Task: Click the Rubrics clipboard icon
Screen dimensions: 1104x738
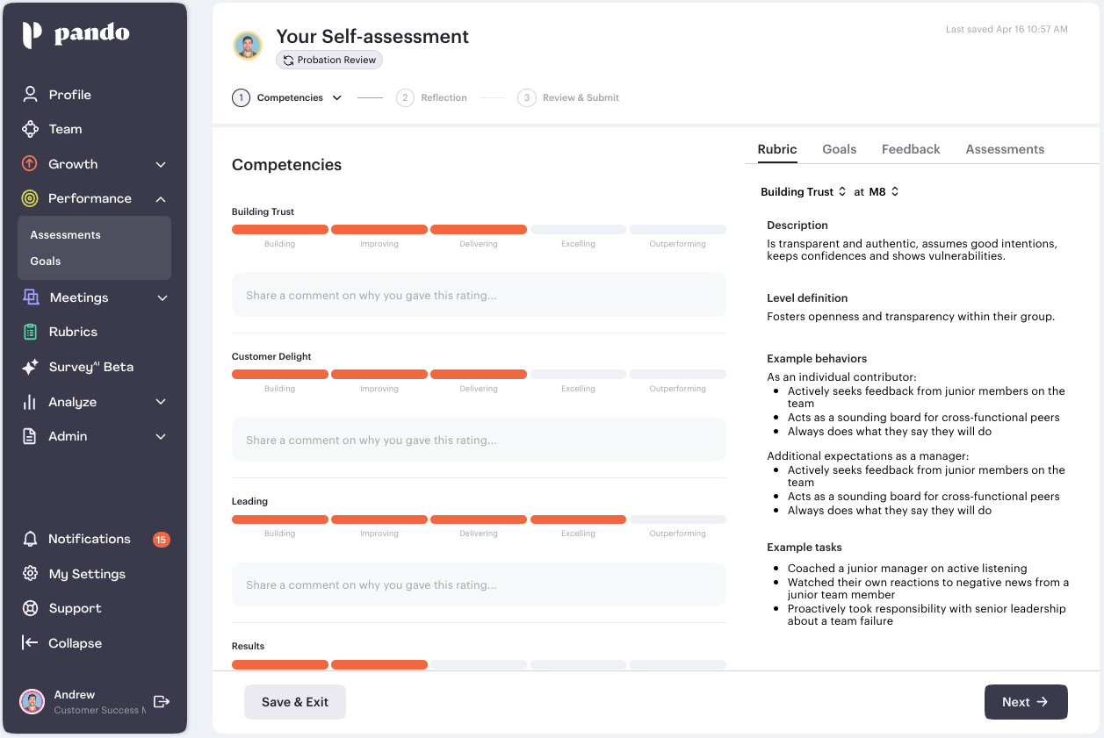Action: [x=31, y=332]
